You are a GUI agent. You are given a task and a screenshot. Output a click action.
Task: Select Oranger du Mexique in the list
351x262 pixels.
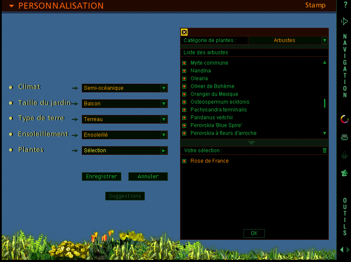click(214, 94)
